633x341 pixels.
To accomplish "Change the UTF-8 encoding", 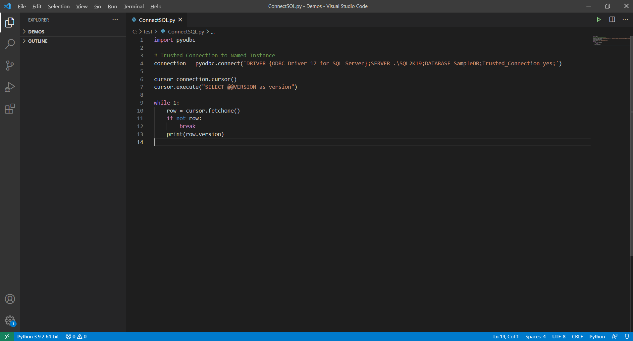I will pos(558,336).
